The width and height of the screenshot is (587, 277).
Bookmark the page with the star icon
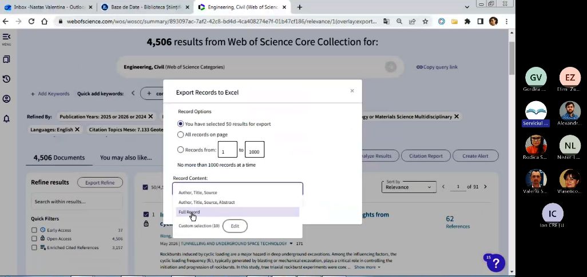tap(425, 22)
